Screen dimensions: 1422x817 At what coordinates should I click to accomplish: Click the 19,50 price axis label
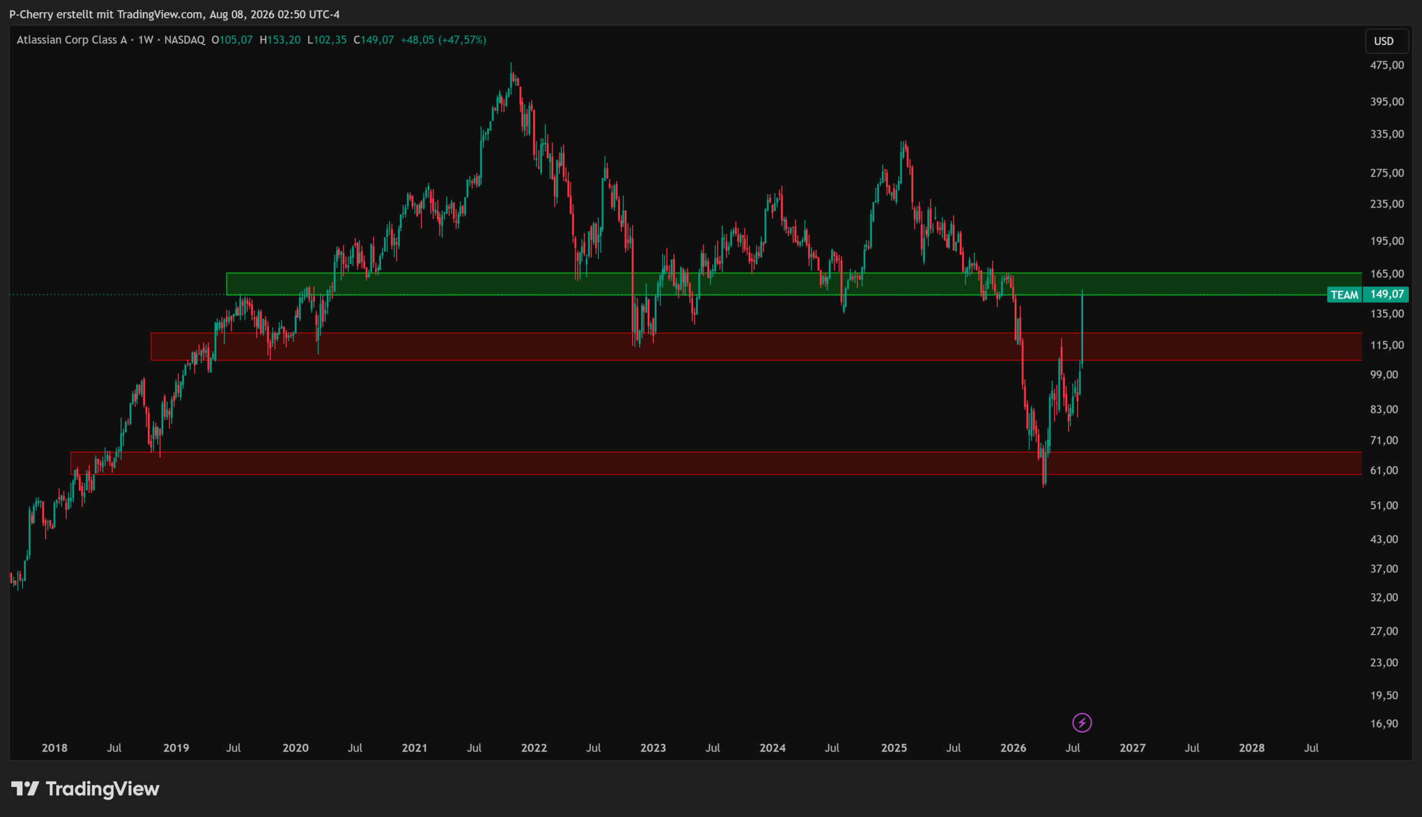click(1384, 695)
